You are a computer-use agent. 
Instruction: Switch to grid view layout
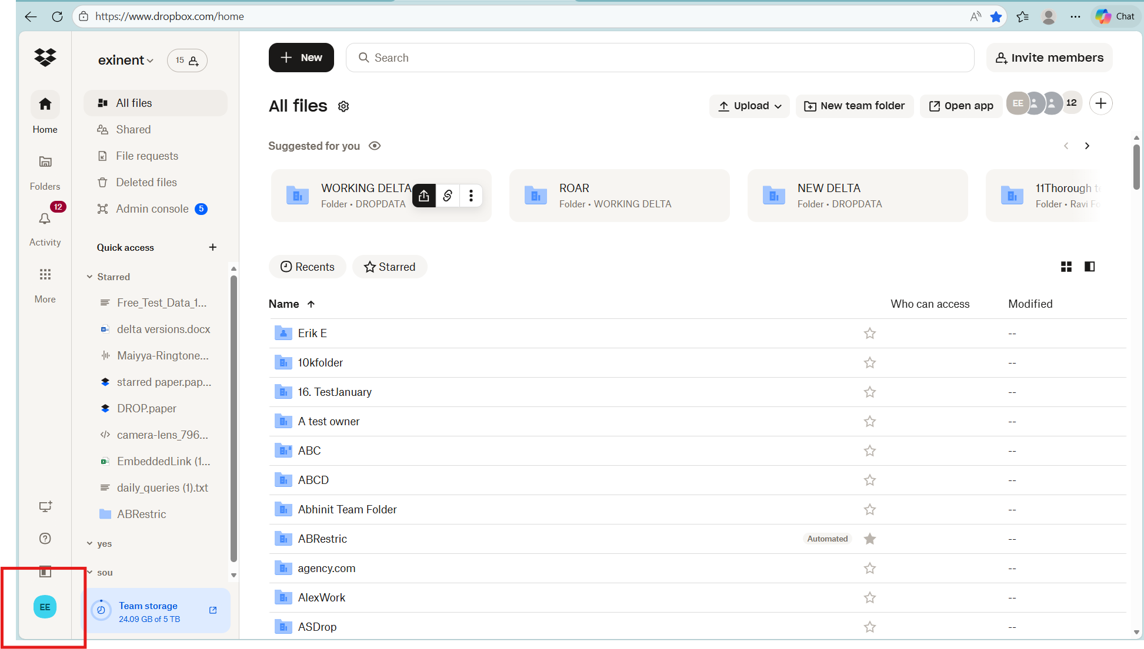(x=1066, y=267)
